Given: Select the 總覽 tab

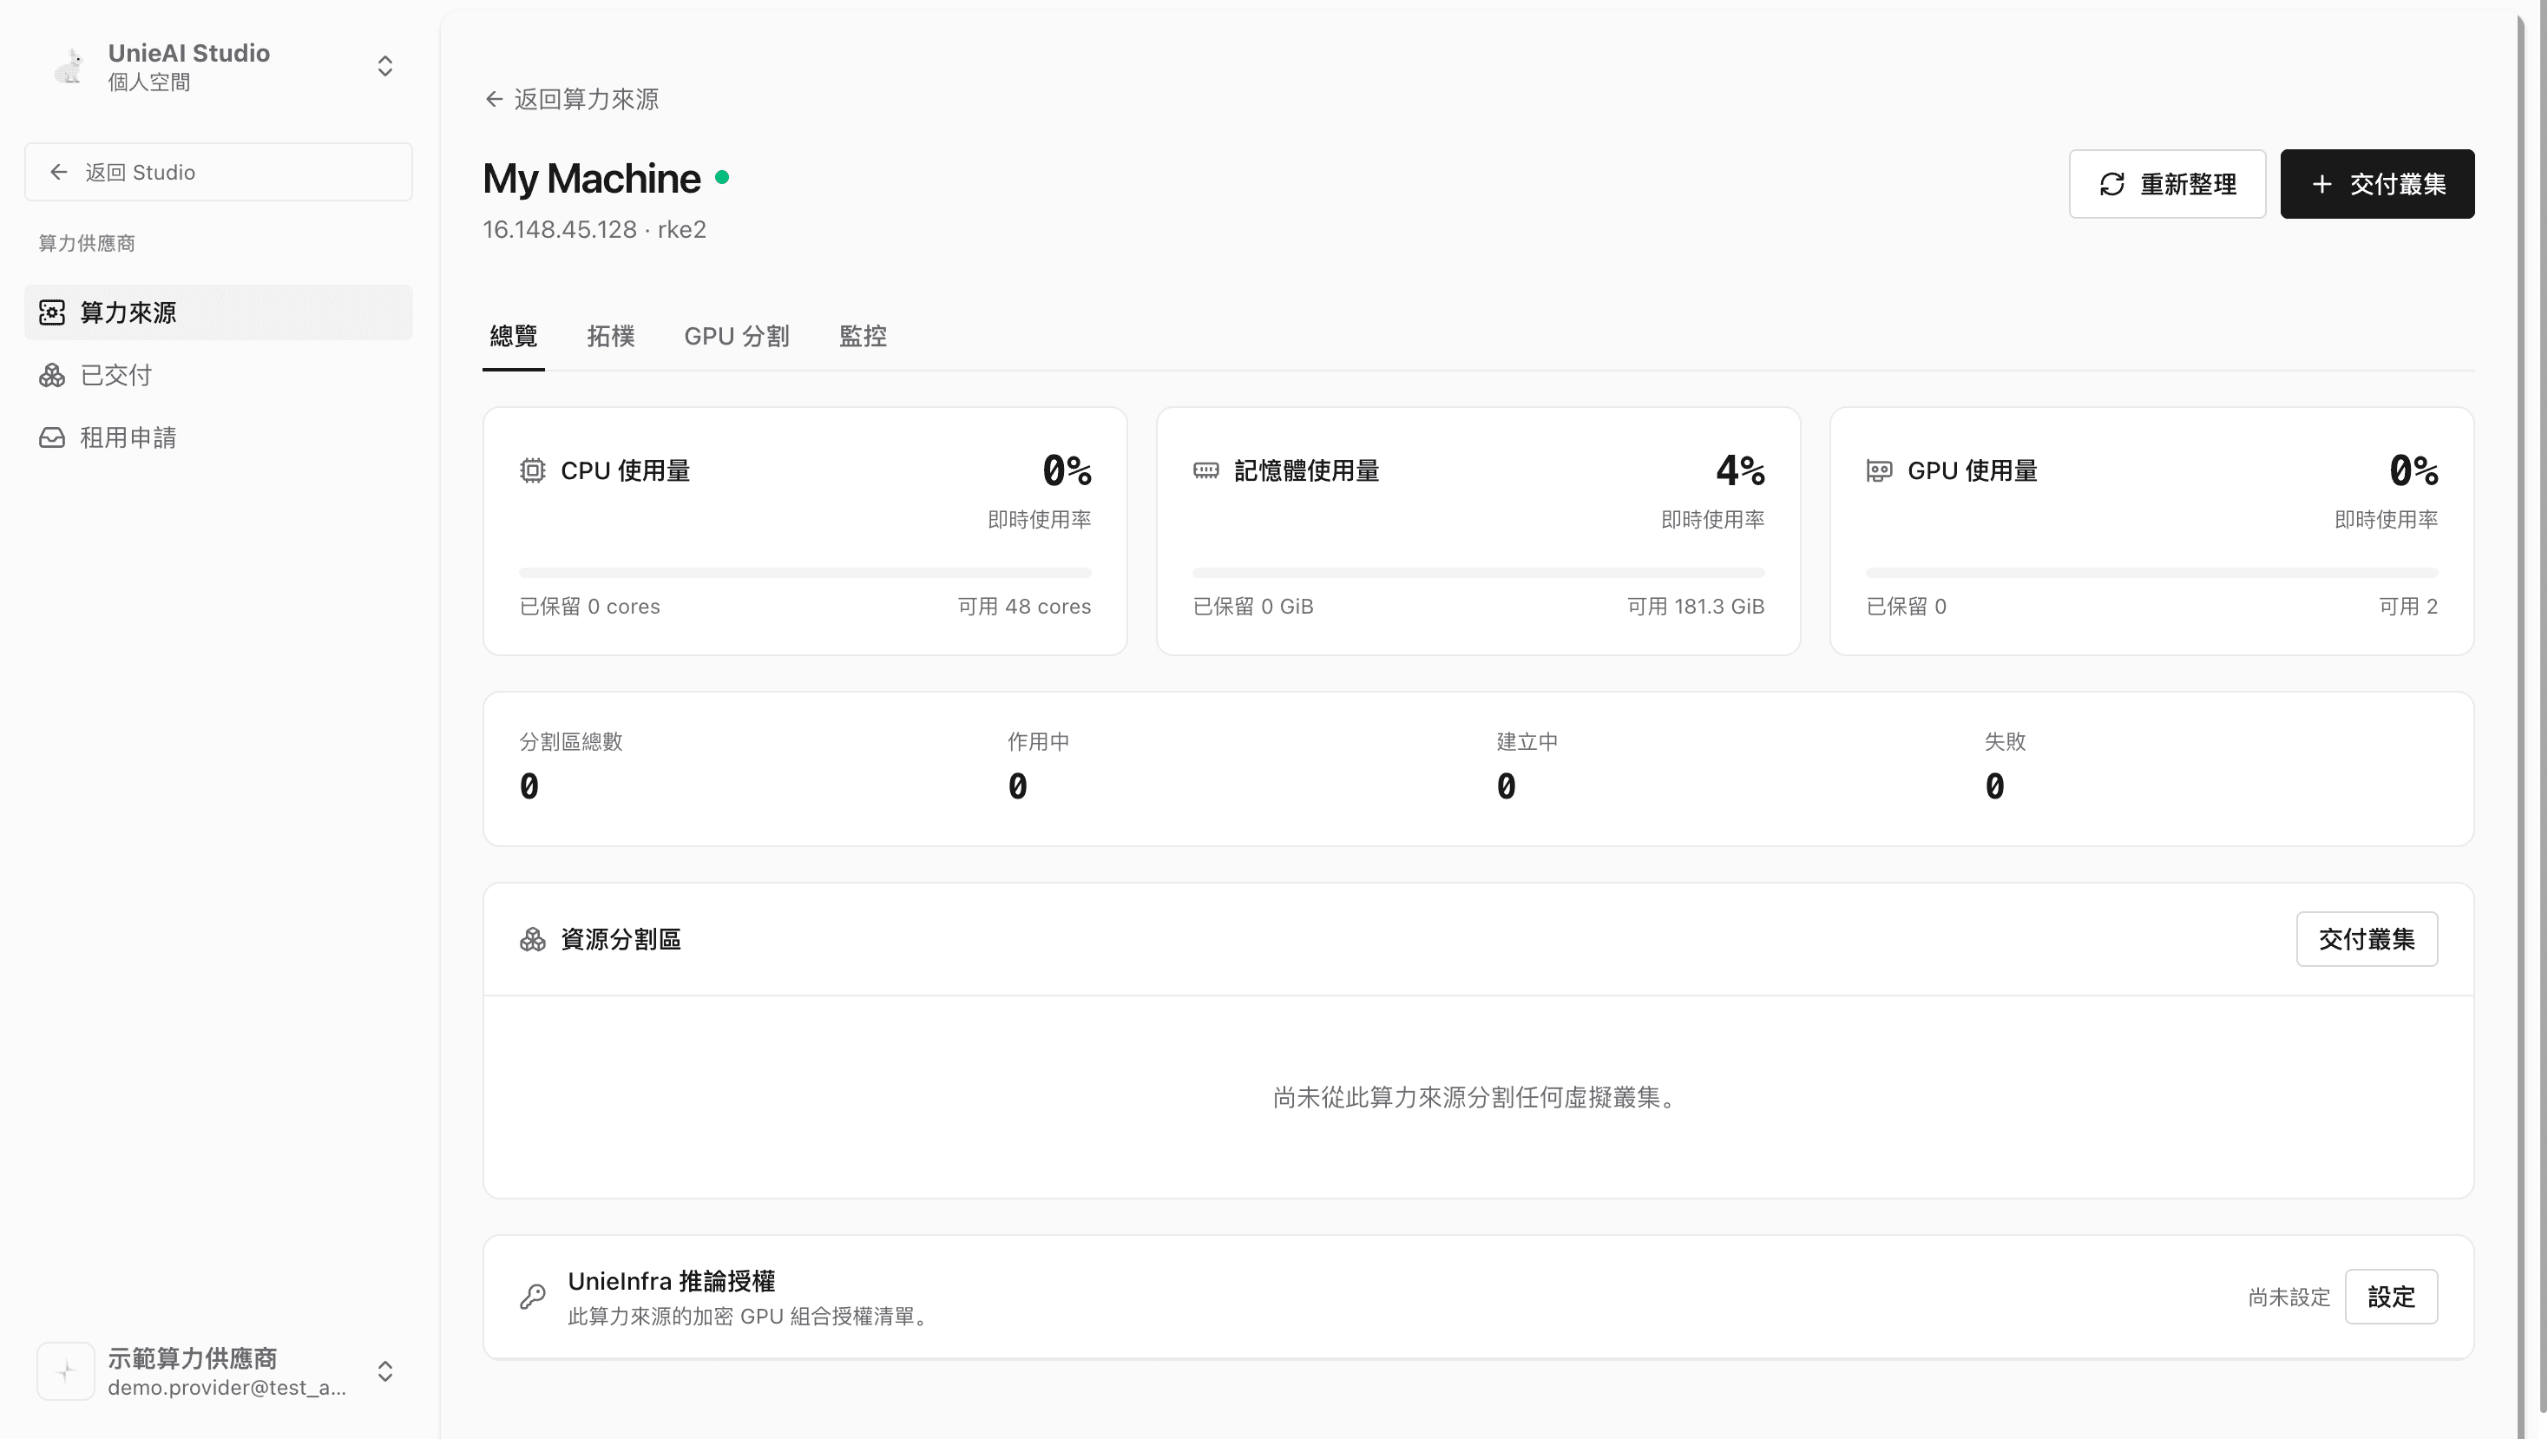Looking at the screenshot, I should (514, 336).
